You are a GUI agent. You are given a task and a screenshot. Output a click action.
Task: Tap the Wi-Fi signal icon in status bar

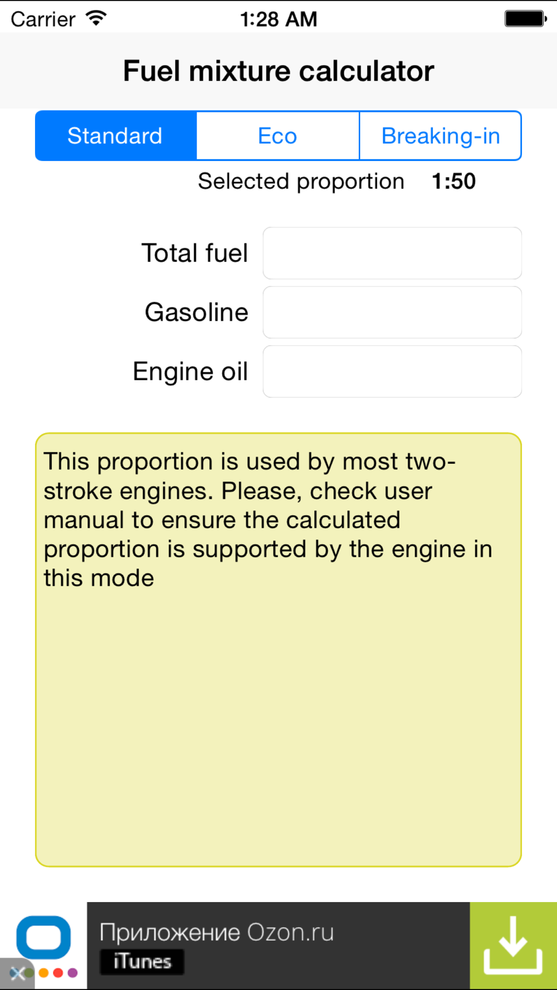[x=96, y=18]
